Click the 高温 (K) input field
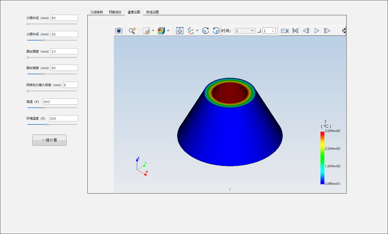Image resolution: width=388 pixels, height=234 pixels. 60,102
